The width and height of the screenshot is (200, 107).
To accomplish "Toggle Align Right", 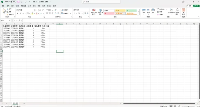I will 52,13.
